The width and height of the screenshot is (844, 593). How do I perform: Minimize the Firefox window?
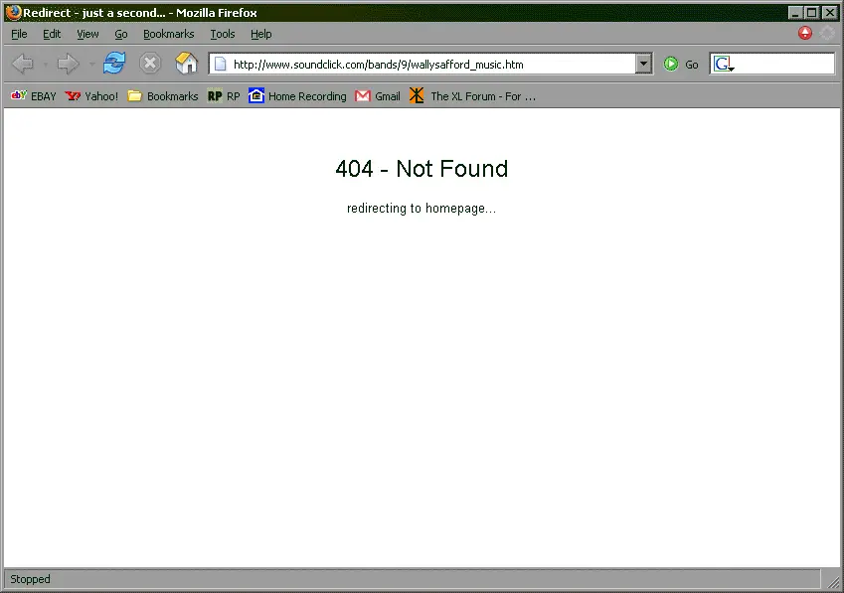[795, 12]
